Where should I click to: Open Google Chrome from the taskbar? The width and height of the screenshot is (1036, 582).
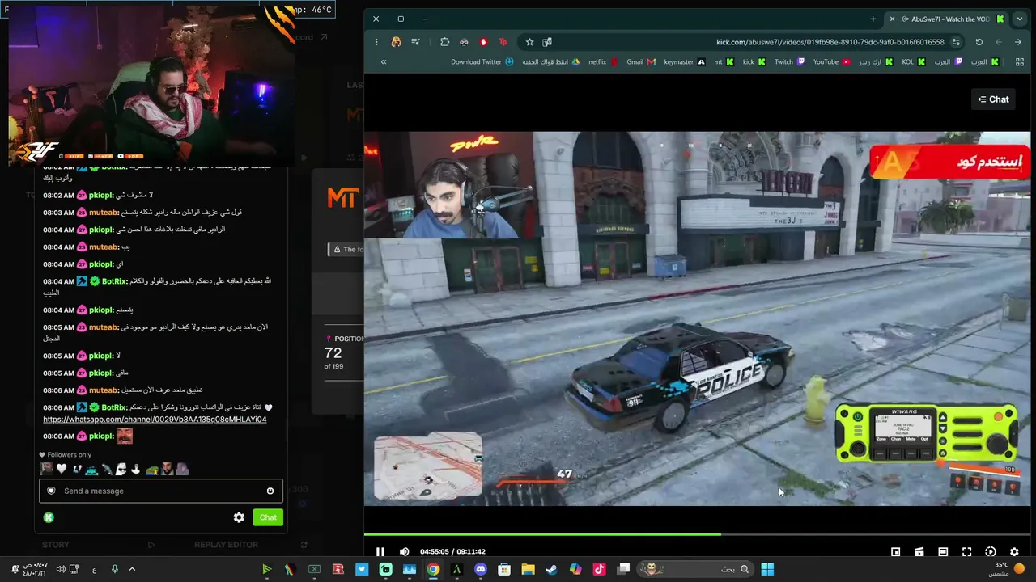click(x=433, y=569)
